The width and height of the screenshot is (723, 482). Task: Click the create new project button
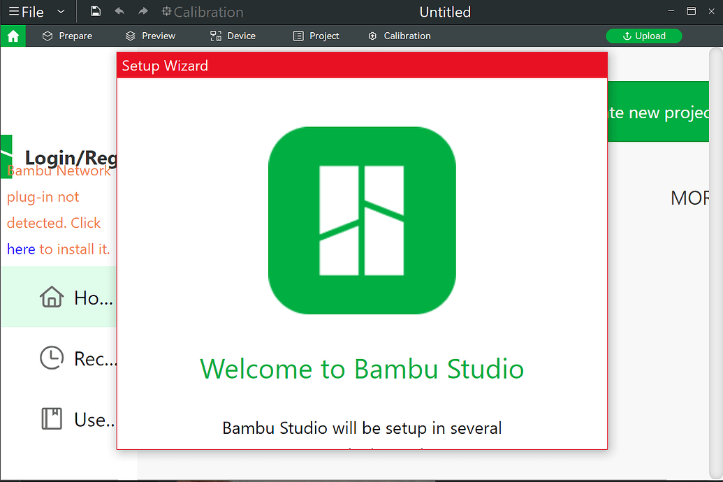coord(658,112)
